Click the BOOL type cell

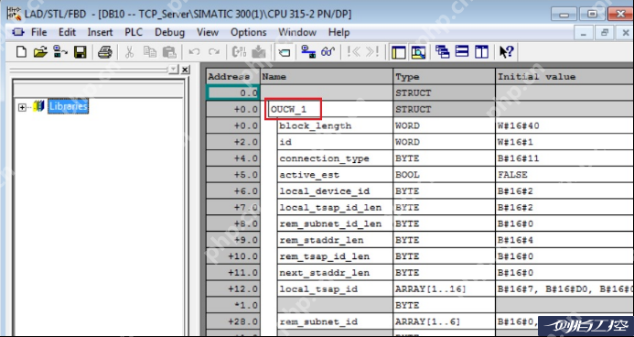pos(444,175)
